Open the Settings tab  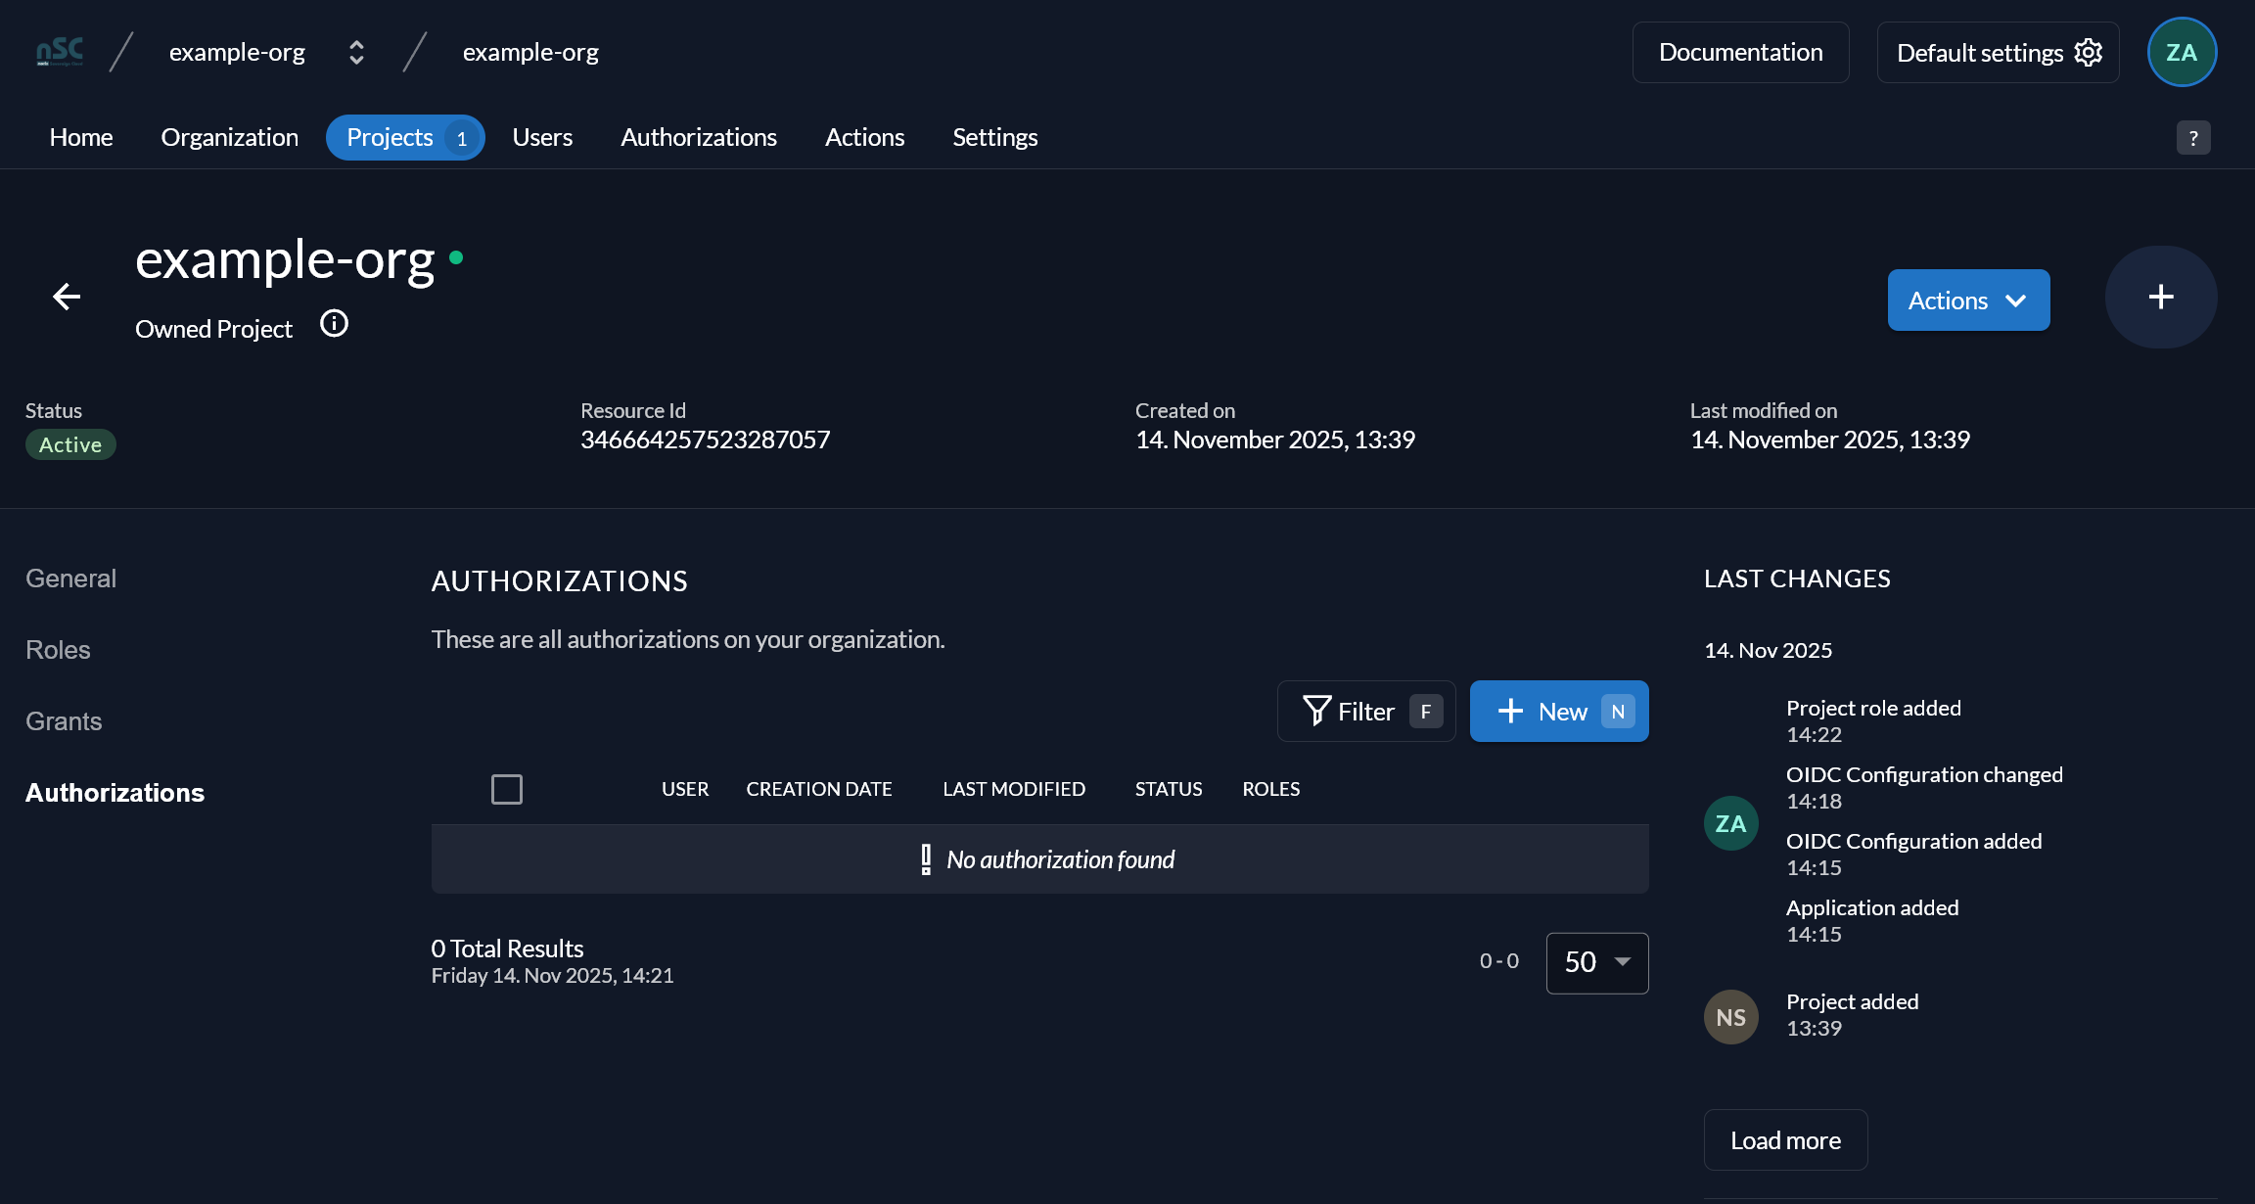point(995,137)
